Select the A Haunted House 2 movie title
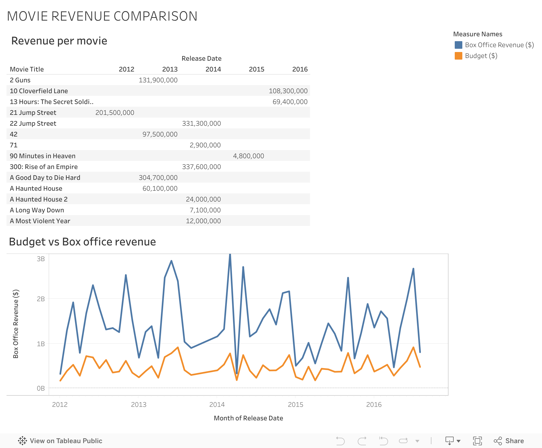Image resolution: width=542 pixels, height=448 pixels. pyautogui.click(x=39, y=199)
